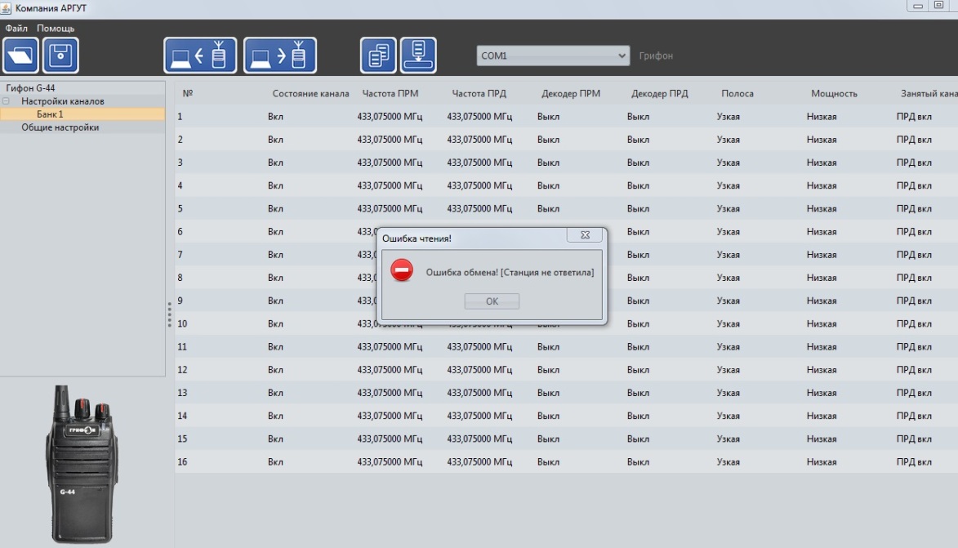The image size is (958, 548).
Task: Select 'Банк 1' in the tree
Action: pos(50,114)
